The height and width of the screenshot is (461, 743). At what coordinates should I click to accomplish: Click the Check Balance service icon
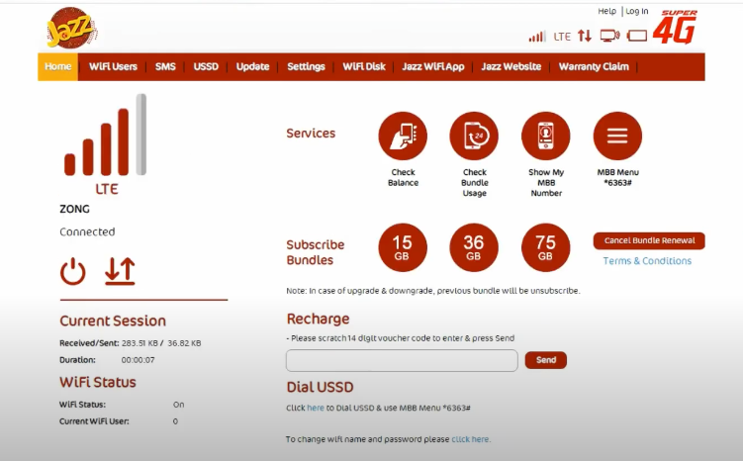403,137
